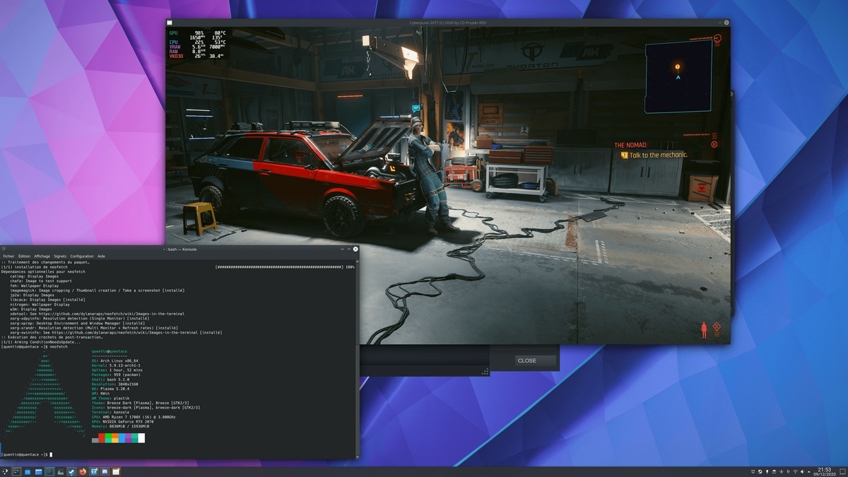Click the GPU stats overlay in the game

coord(197,44)
